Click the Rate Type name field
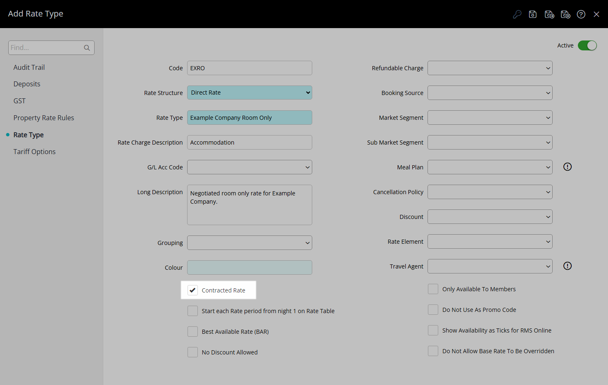The image size is (608, 385). tap(249, 118)
